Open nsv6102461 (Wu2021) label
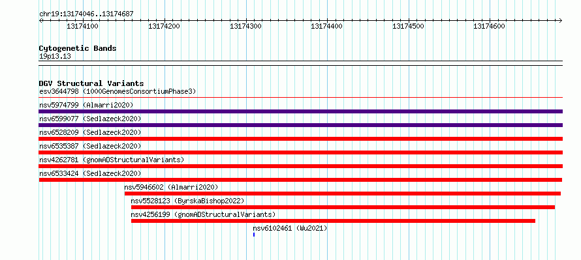The width and height of the screenshot is (581, 260). click(290, 229)
